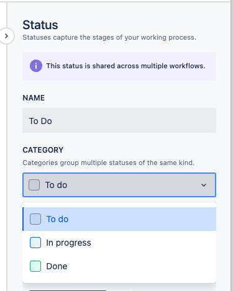Click the category dropdown chevron arrow

[x=204, y=185]
